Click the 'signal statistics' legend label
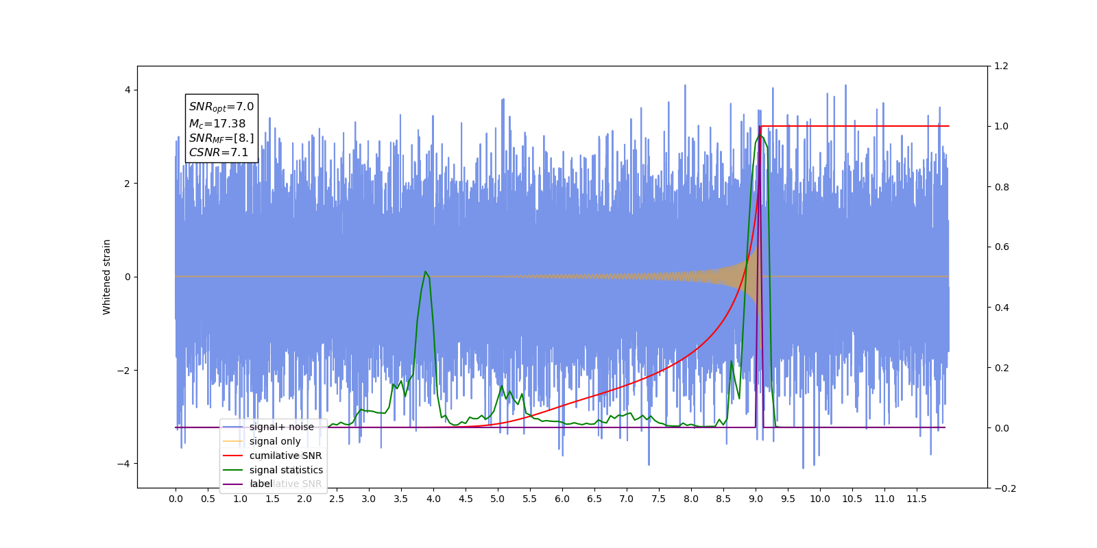 [286, 470]
